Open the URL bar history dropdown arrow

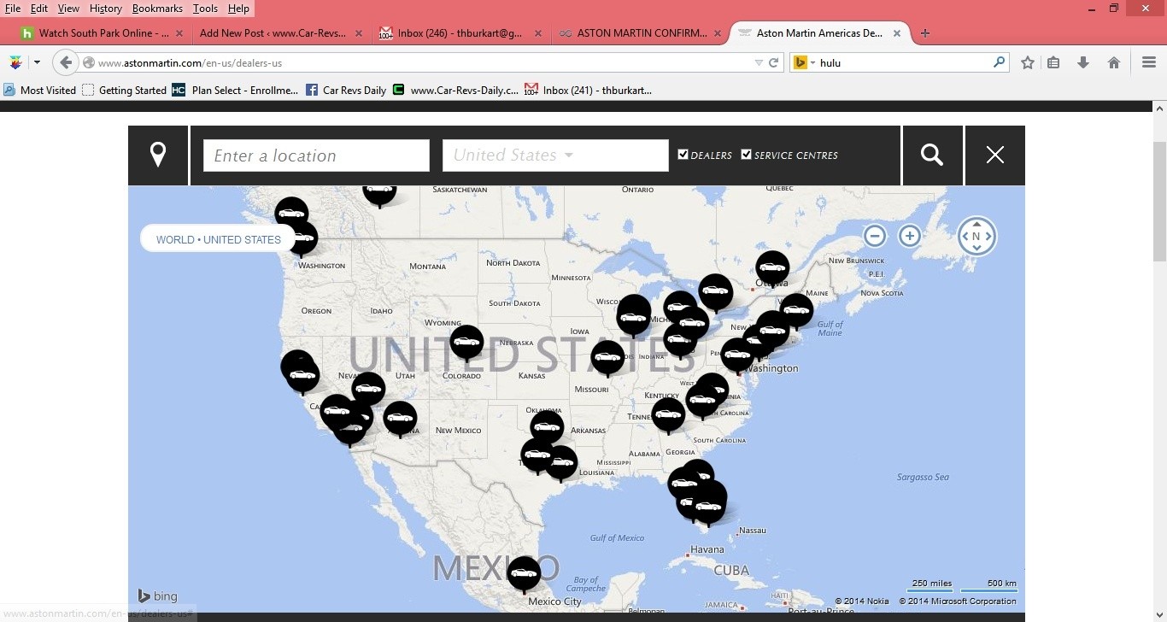(x=759, y=62)
